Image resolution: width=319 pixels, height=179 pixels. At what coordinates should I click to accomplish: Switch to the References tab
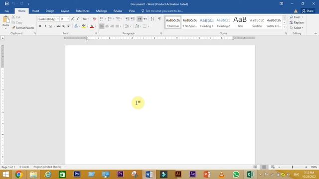(x=83, y=11)
